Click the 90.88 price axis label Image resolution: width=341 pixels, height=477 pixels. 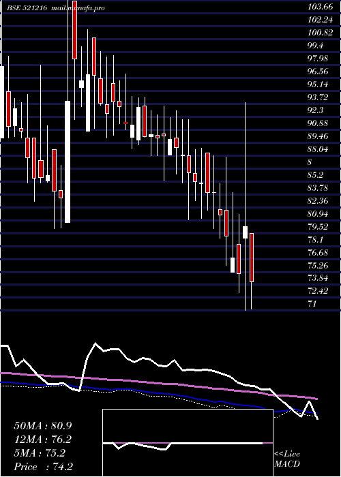318,123
